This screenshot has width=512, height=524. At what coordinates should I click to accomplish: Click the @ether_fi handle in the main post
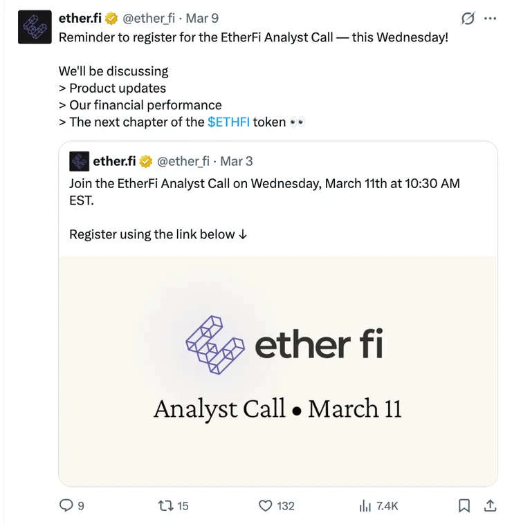[149, 19]
